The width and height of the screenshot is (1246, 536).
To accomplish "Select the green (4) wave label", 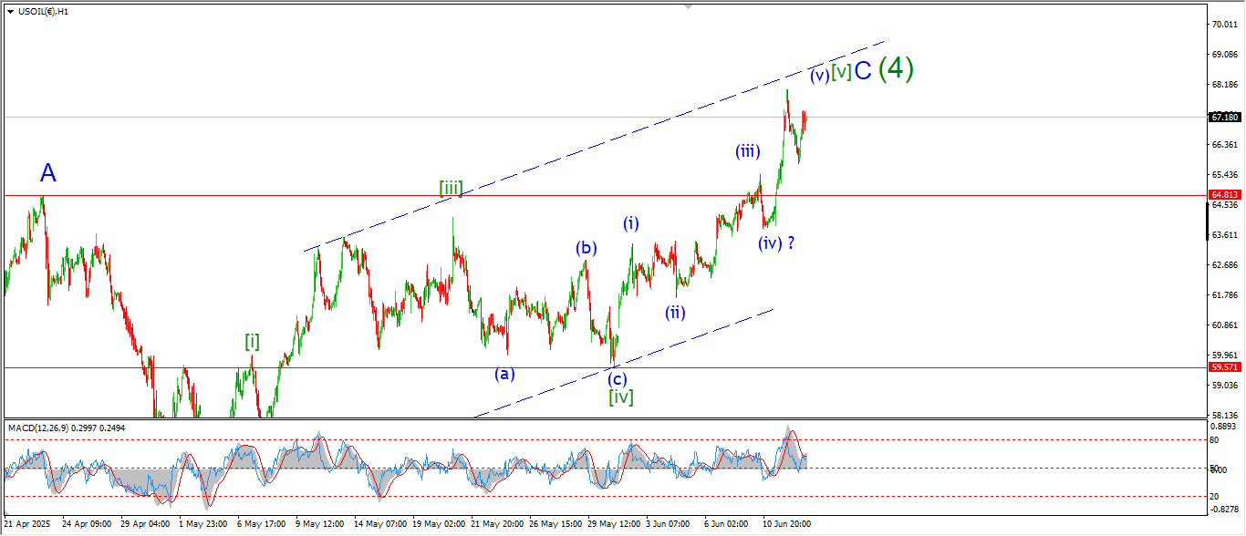I will (x=896, y=68).
